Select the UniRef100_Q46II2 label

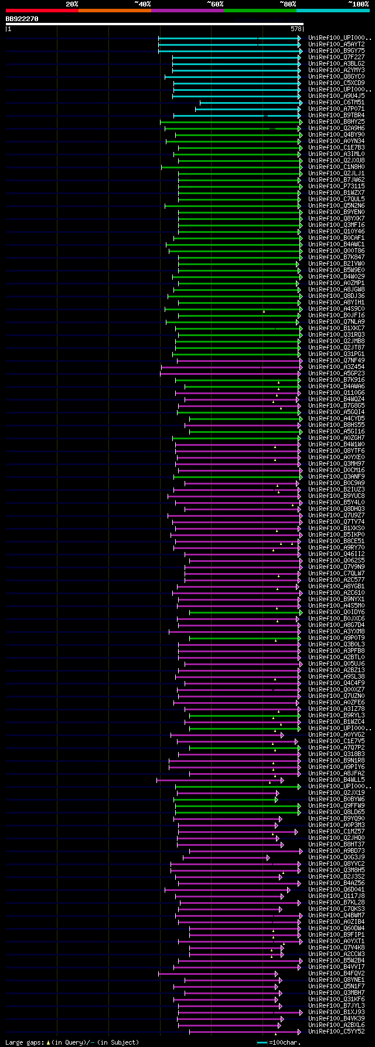336,554
